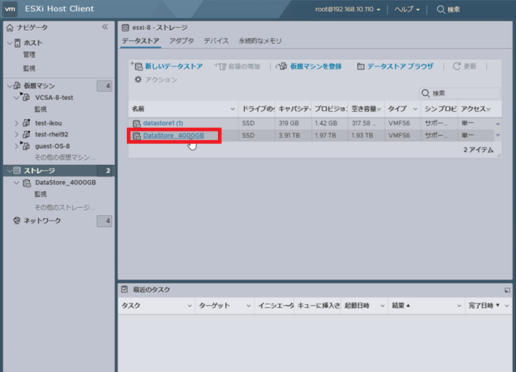Click Register a VM button
Image resolution: width=516 pixels, height=372 pixels.
click(309, 66)
